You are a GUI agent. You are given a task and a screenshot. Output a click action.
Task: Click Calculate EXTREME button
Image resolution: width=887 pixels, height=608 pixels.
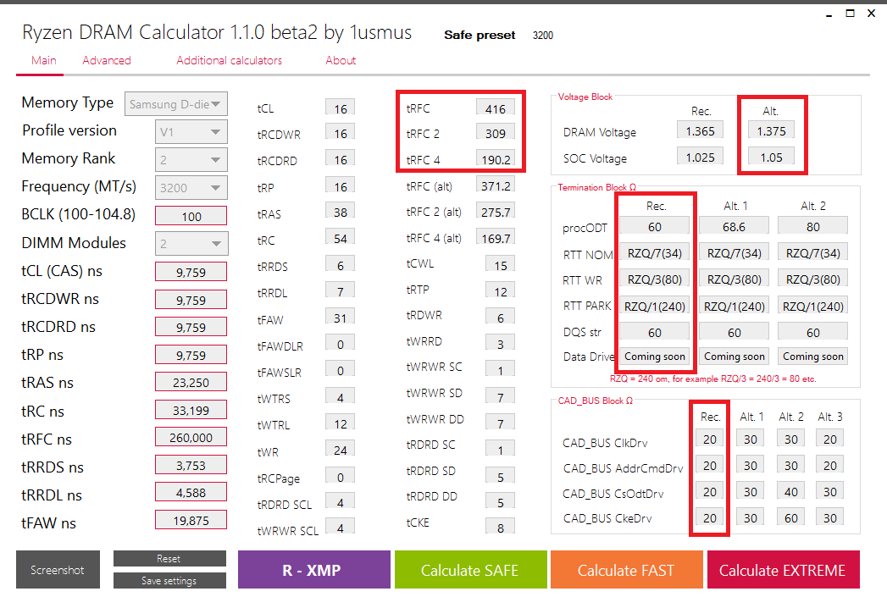784,570
